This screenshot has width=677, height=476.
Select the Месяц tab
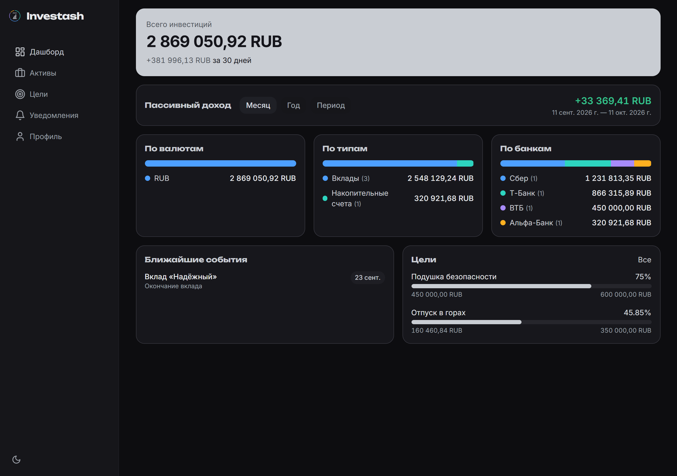point(258,105)
